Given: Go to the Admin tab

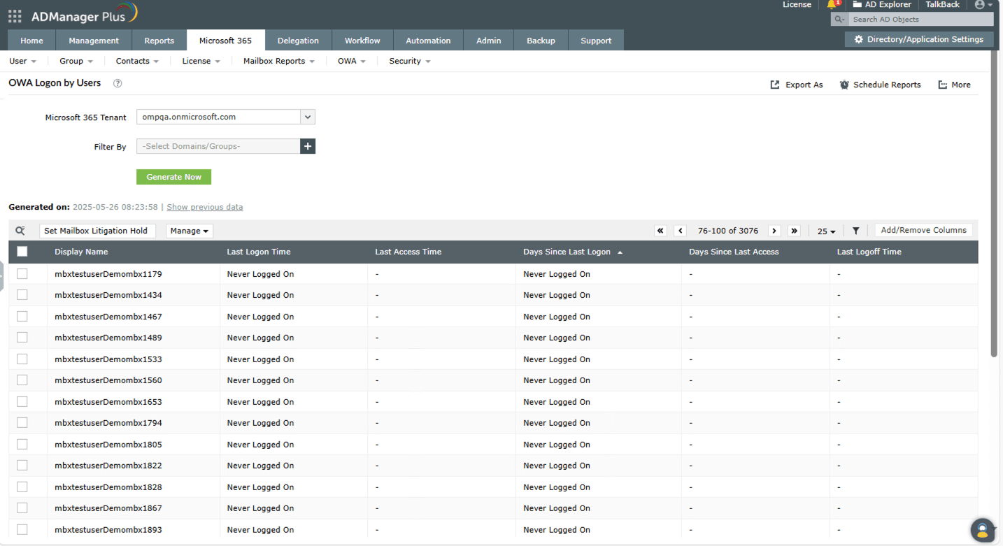Looking at the screenshot, I should coord(489,41).
